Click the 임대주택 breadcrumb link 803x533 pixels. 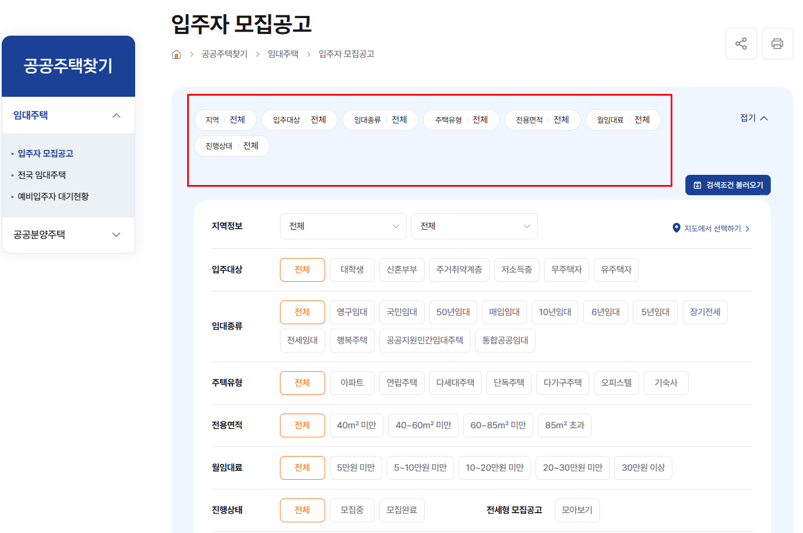pos(283,54)
